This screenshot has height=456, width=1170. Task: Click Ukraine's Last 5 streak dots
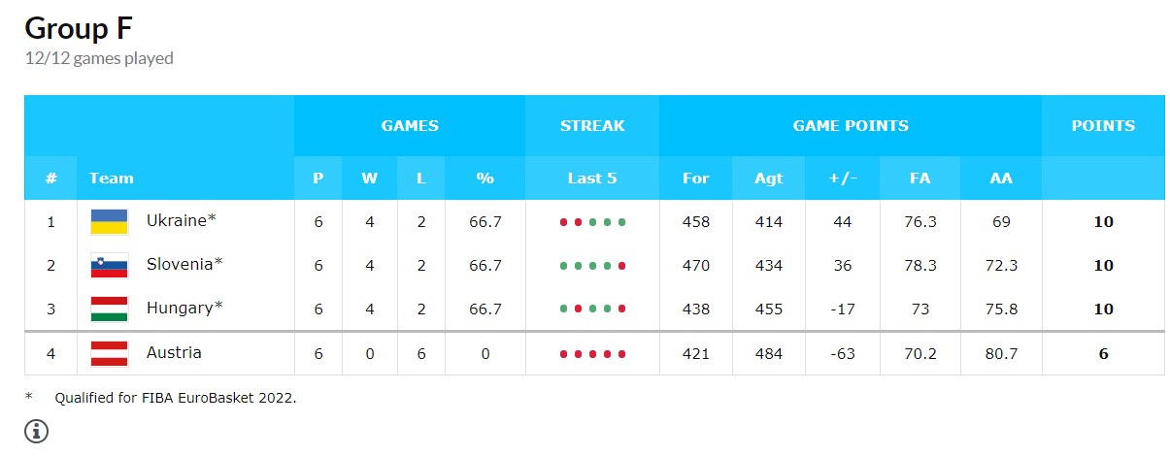coord(592,222)
